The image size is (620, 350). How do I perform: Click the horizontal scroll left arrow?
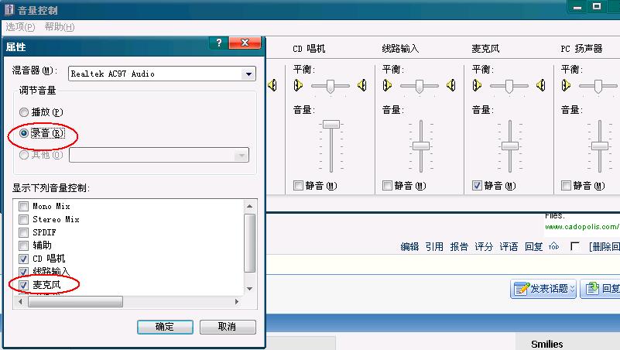tap(21, 302)
